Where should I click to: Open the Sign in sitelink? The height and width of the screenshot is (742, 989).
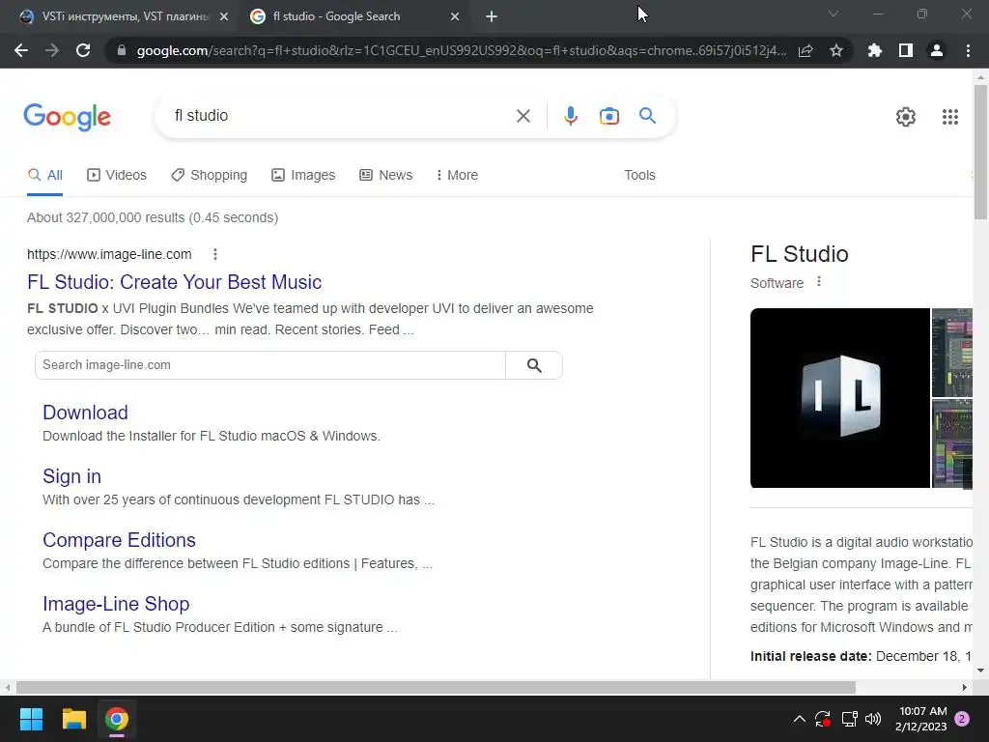[x=71, y=476]
